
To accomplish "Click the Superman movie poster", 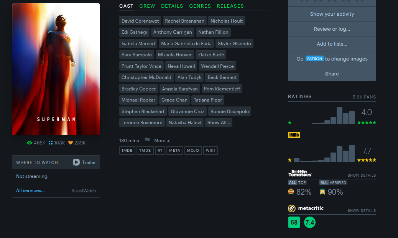I will [56, 69].
